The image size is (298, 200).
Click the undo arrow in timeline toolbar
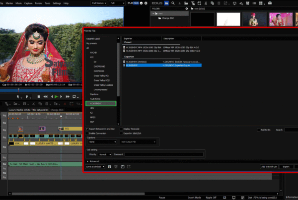(78, 104)
